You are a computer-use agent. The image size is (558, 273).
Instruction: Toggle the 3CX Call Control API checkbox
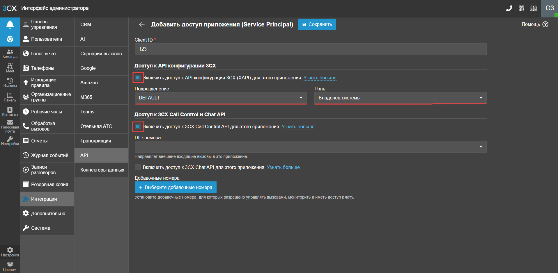click(x=138, y=126)
